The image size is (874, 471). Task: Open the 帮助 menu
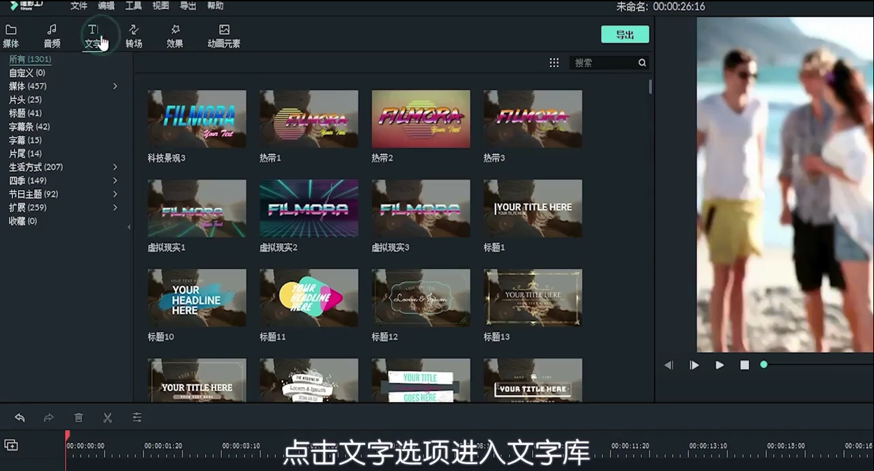(x=215, y=5)
